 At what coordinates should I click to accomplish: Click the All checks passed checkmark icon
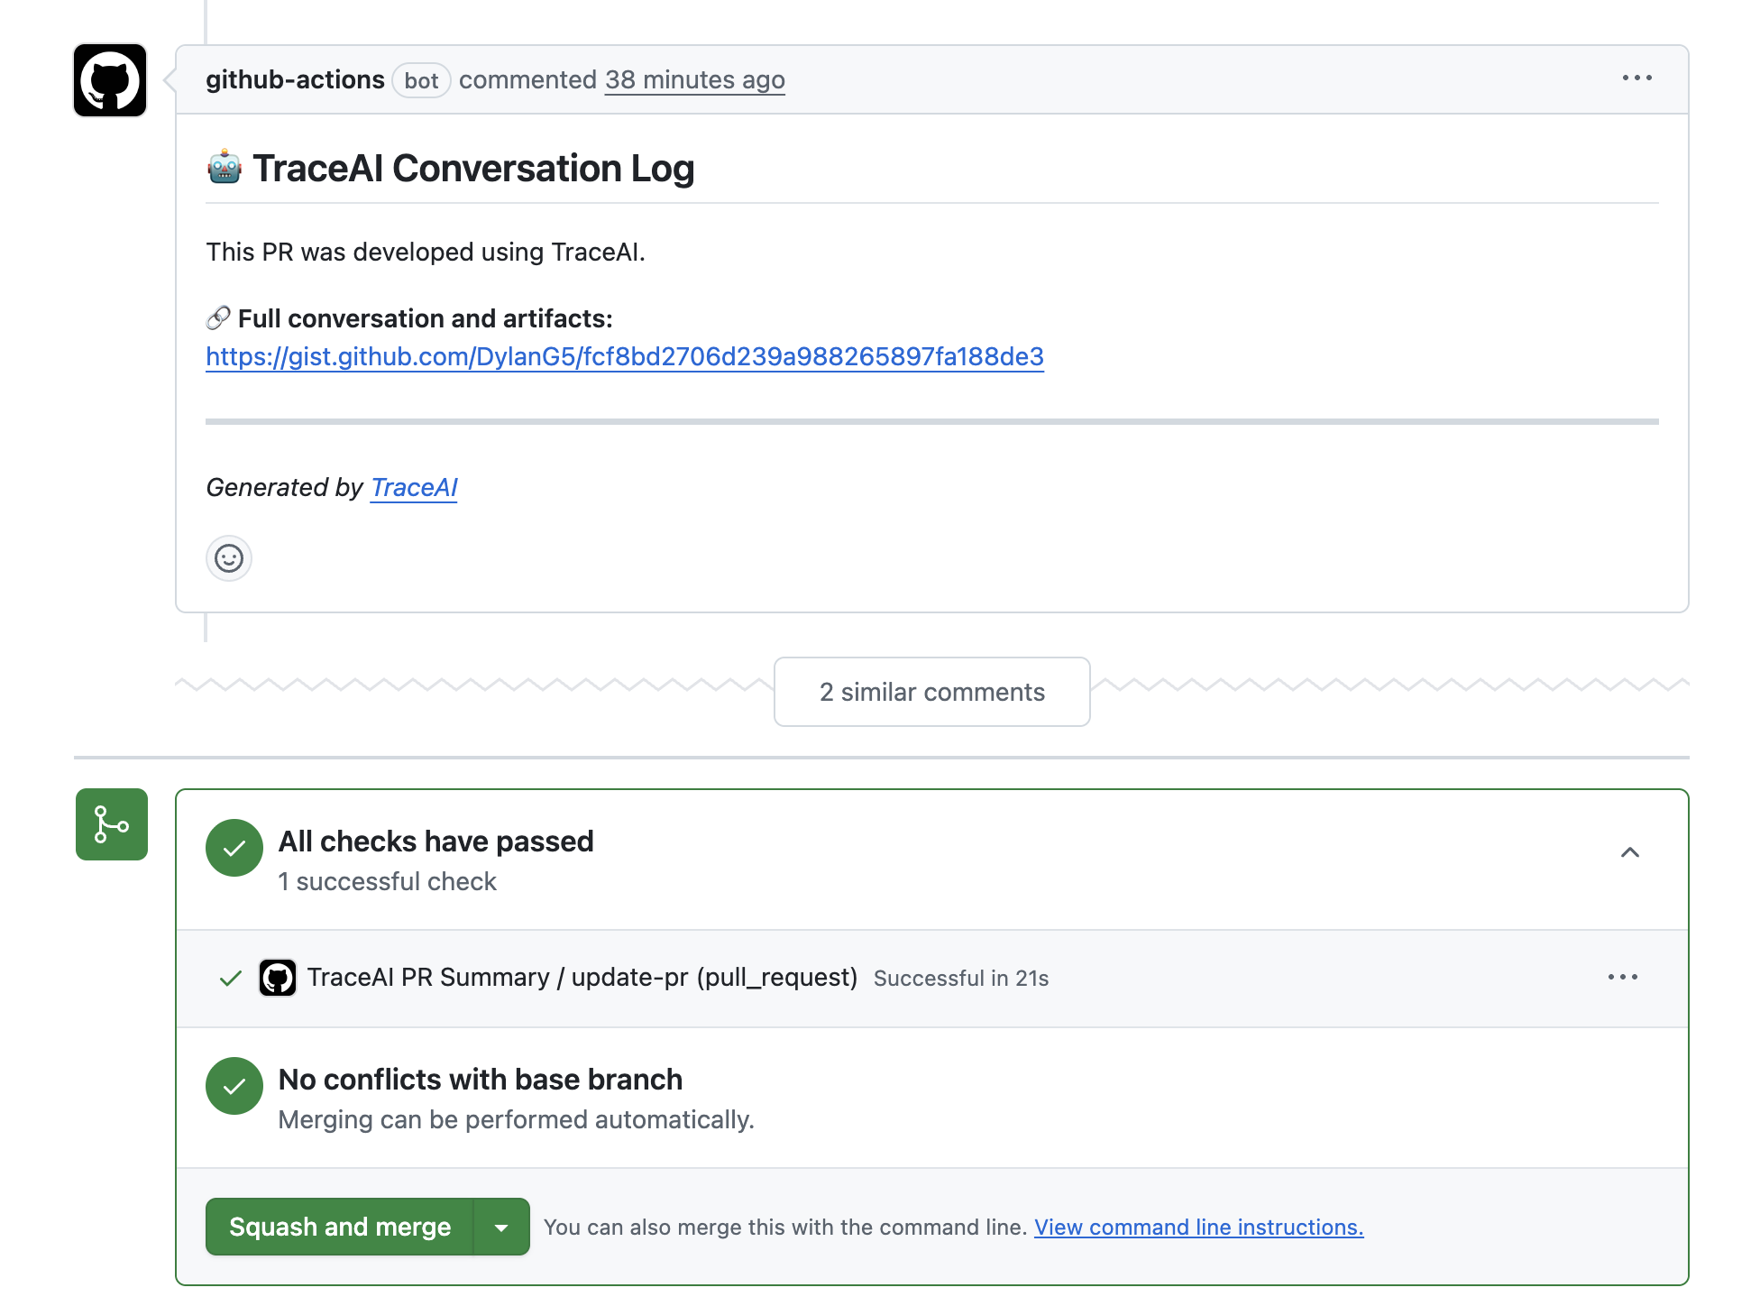[234, 848]
